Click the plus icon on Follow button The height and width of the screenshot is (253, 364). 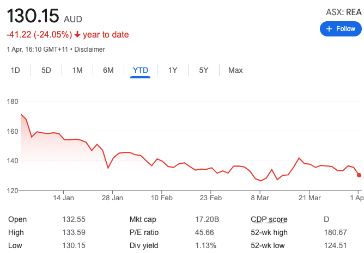coord(329,29)
